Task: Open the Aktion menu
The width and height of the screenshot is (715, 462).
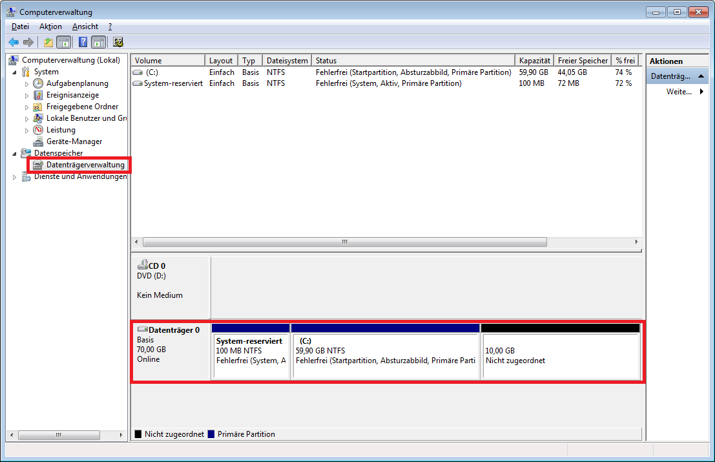Action: coord(50,26)
